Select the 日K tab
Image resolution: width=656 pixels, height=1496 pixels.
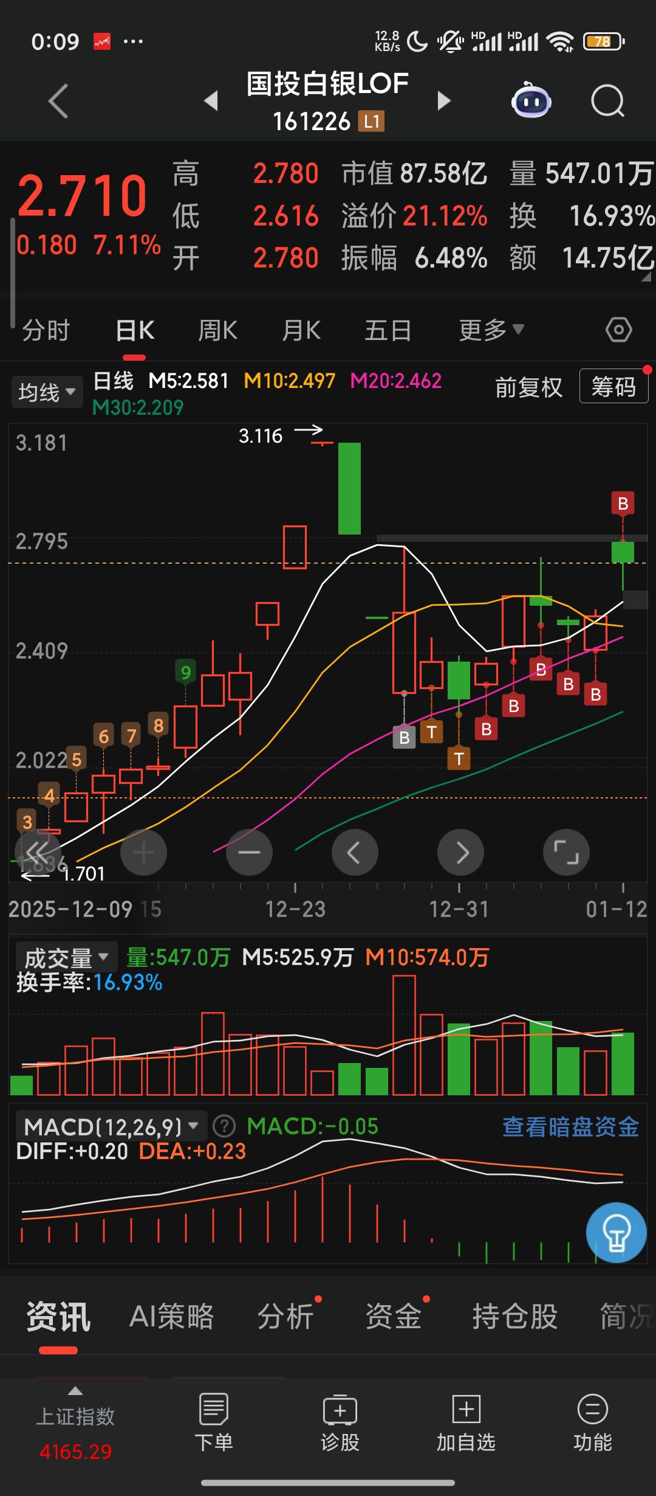pos(135,331)
